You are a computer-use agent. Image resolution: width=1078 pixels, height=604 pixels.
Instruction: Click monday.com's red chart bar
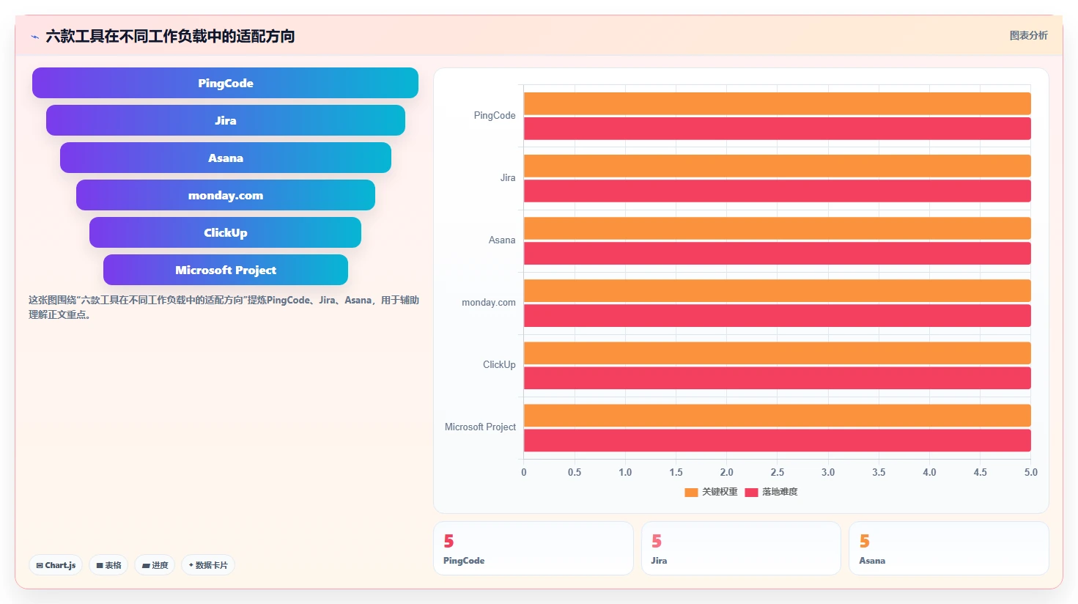(x=777, y=315)
